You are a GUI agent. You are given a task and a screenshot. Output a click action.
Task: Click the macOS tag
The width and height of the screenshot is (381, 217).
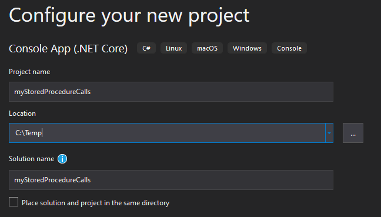pyautogui.click(x=208, y=48)
